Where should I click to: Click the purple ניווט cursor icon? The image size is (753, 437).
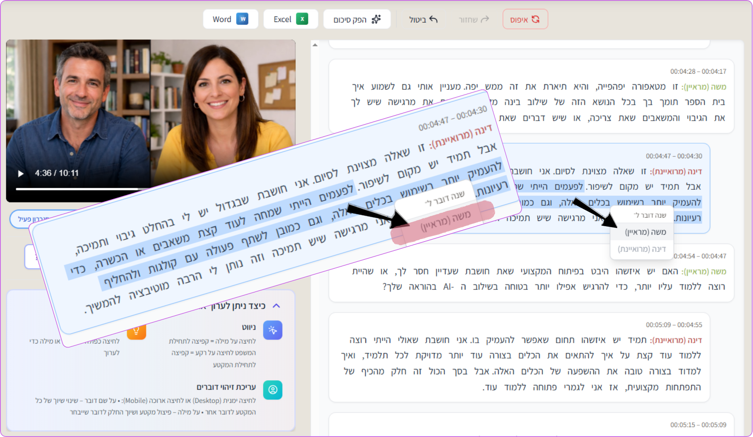click(273, 330)
